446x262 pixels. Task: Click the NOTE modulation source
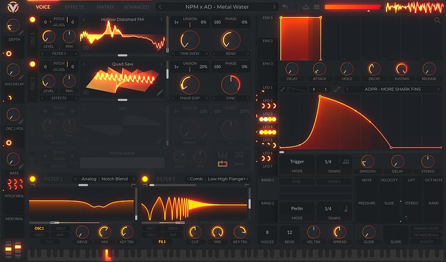coord(366,180)
